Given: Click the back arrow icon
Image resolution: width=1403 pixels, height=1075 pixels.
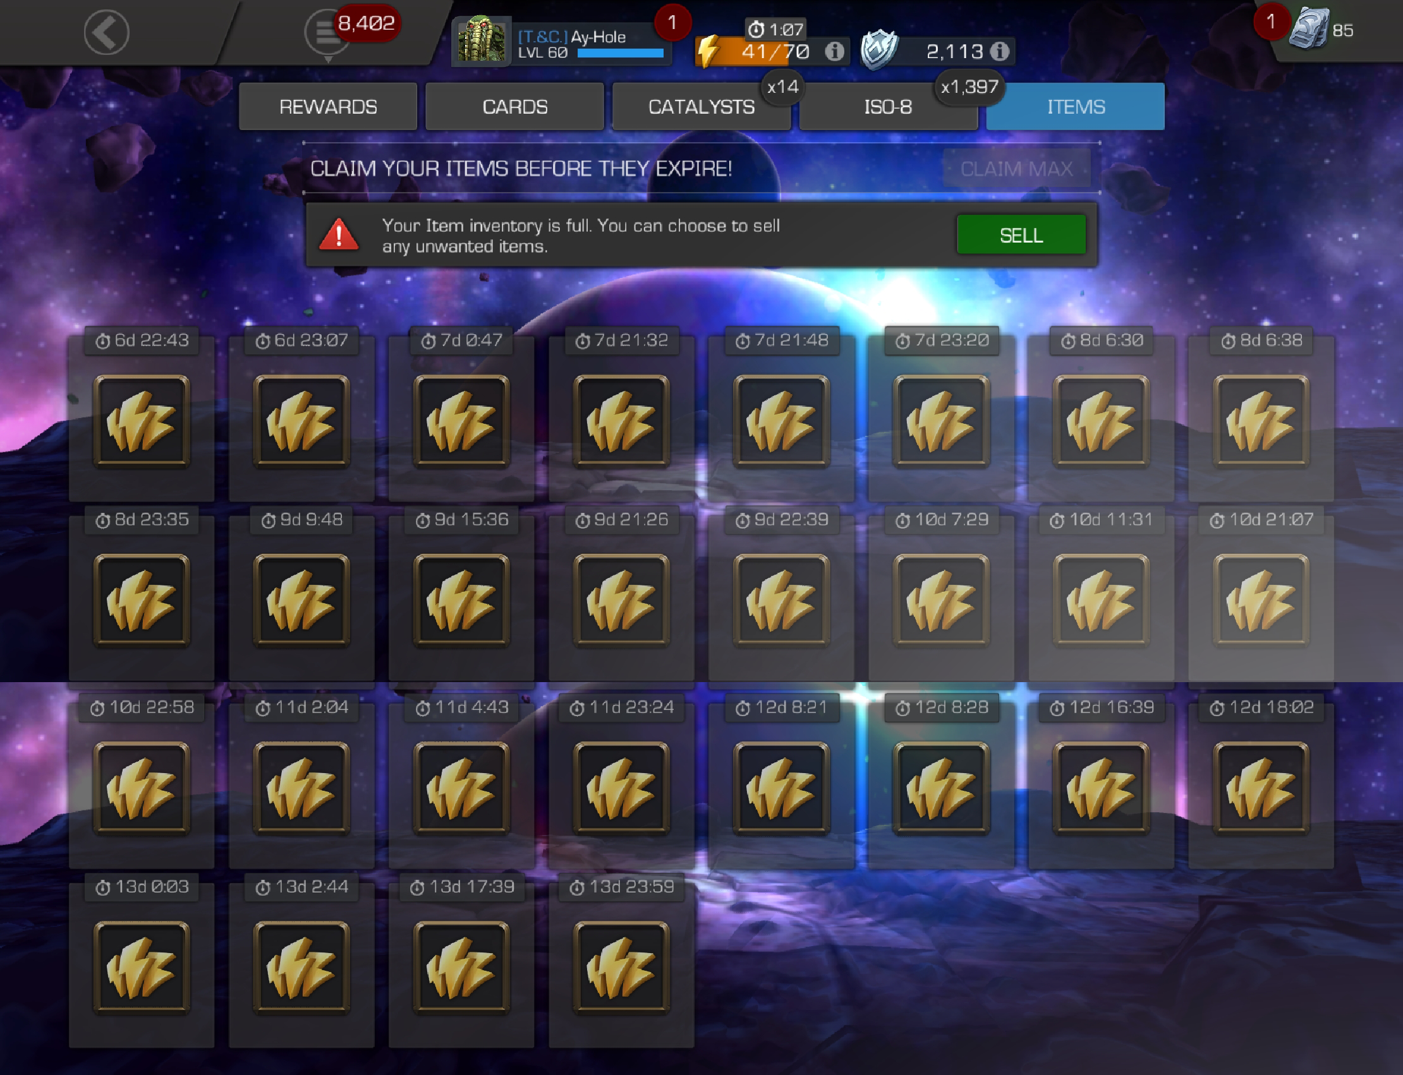Looking at the screenshot, I should (106, 32).
